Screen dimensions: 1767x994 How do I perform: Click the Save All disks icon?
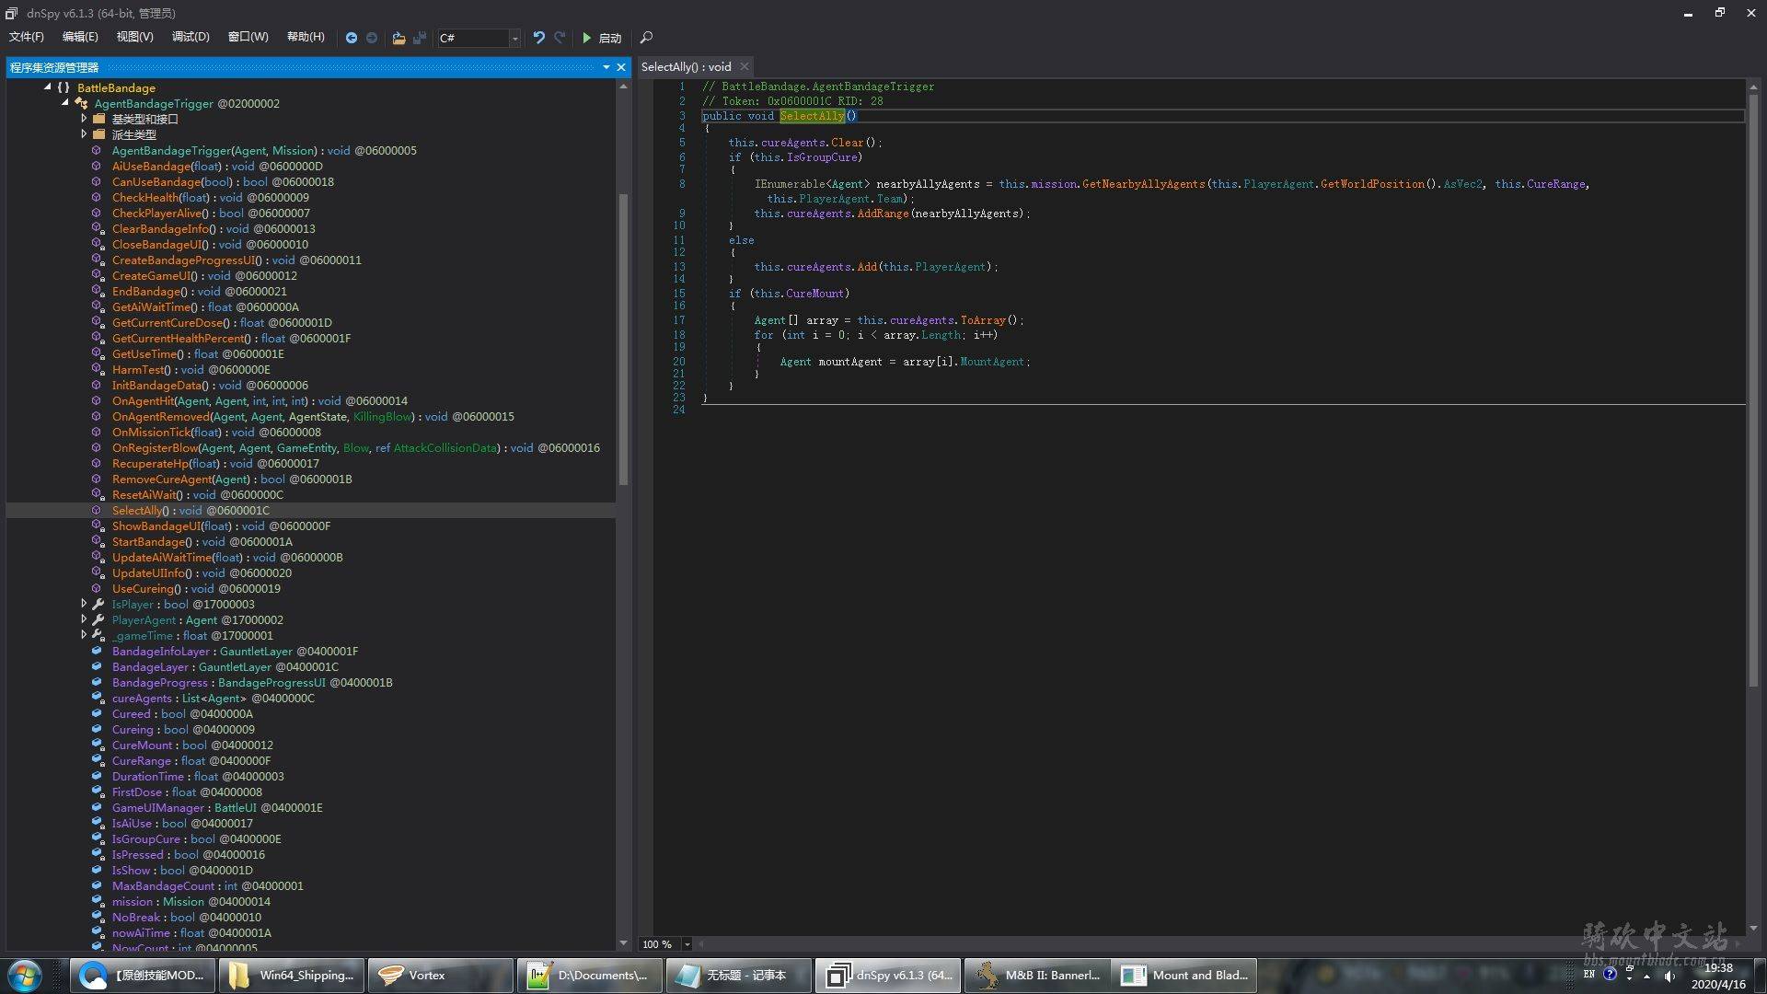420,38
